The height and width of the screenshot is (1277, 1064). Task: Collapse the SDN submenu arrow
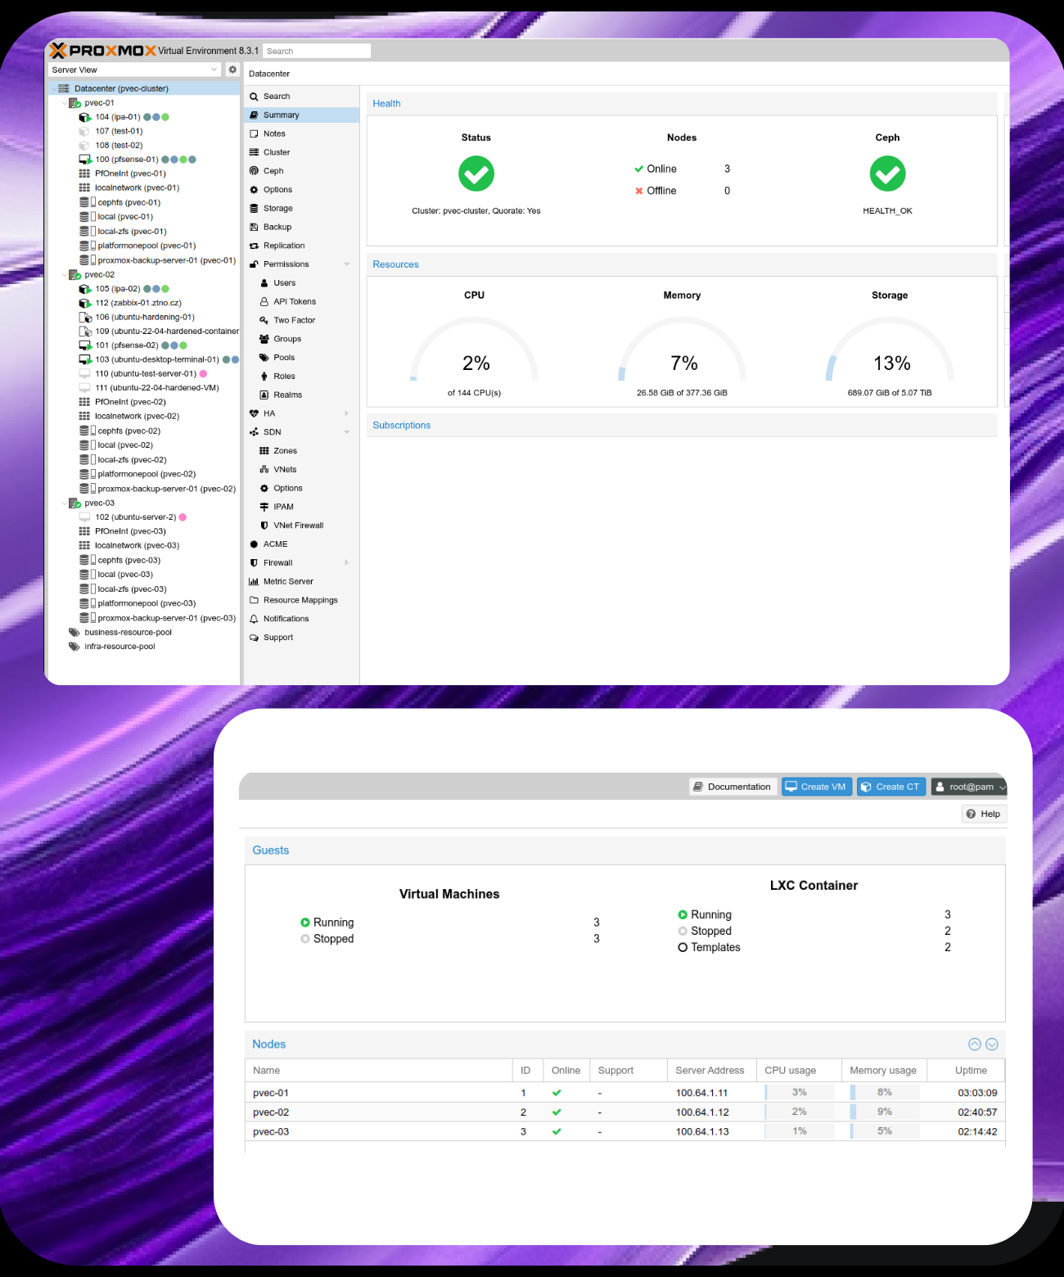(347, 432)
